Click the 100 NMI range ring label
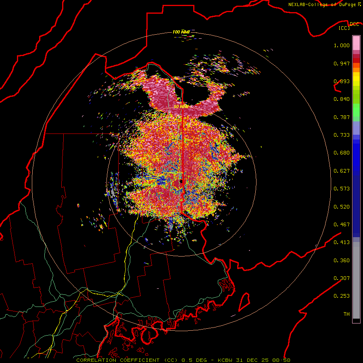 pyautogui.click(x=181, y=32)
